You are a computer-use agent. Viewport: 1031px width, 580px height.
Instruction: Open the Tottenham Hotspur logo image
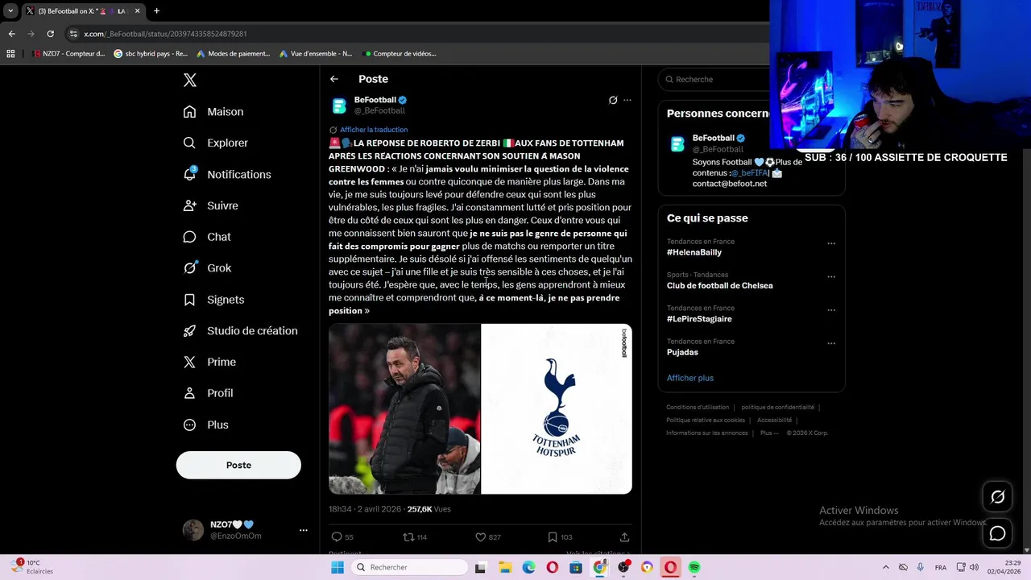pos(557,409)
